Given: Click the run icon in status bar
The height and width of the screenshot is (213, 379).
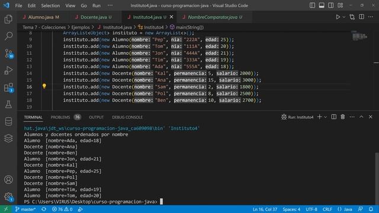Looking at the screenshot, I should (x=81, y=209).
